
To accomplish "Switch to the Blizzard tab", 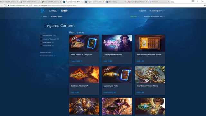I will click(116, 2).
